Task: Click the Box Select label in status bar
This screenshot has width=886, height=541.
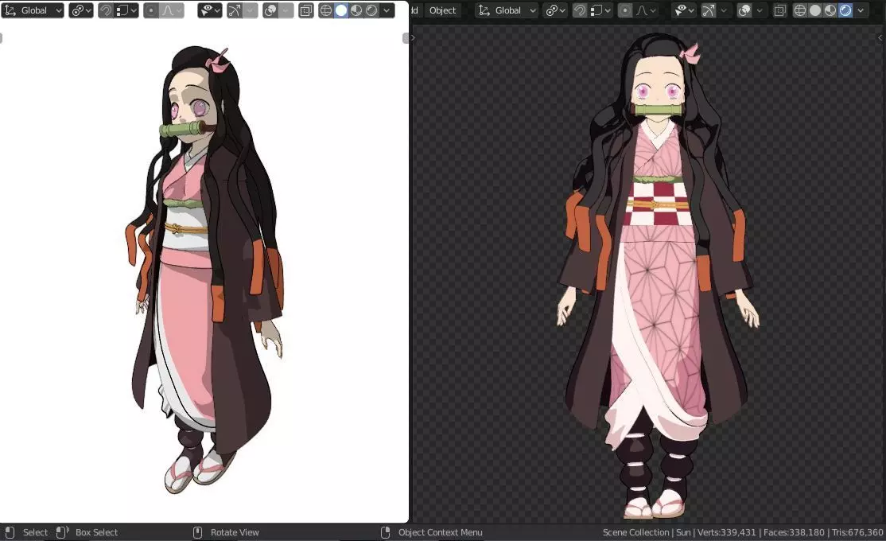Action: [96, 532]
